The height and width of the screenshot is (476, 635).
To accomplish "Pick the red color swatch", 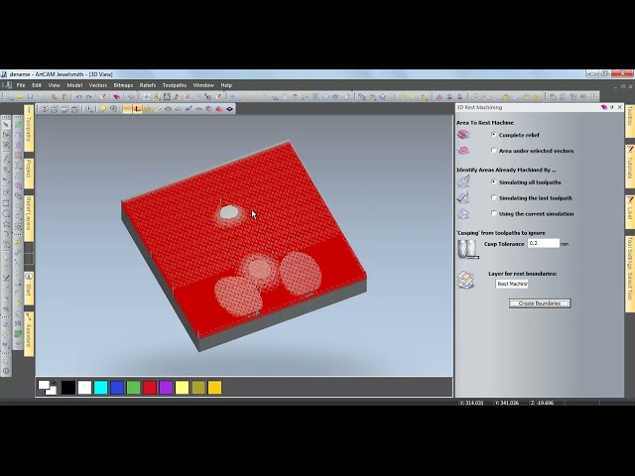I will coord(150,388).
